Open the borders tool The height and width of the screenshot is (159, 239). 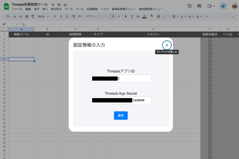[158, 17]
